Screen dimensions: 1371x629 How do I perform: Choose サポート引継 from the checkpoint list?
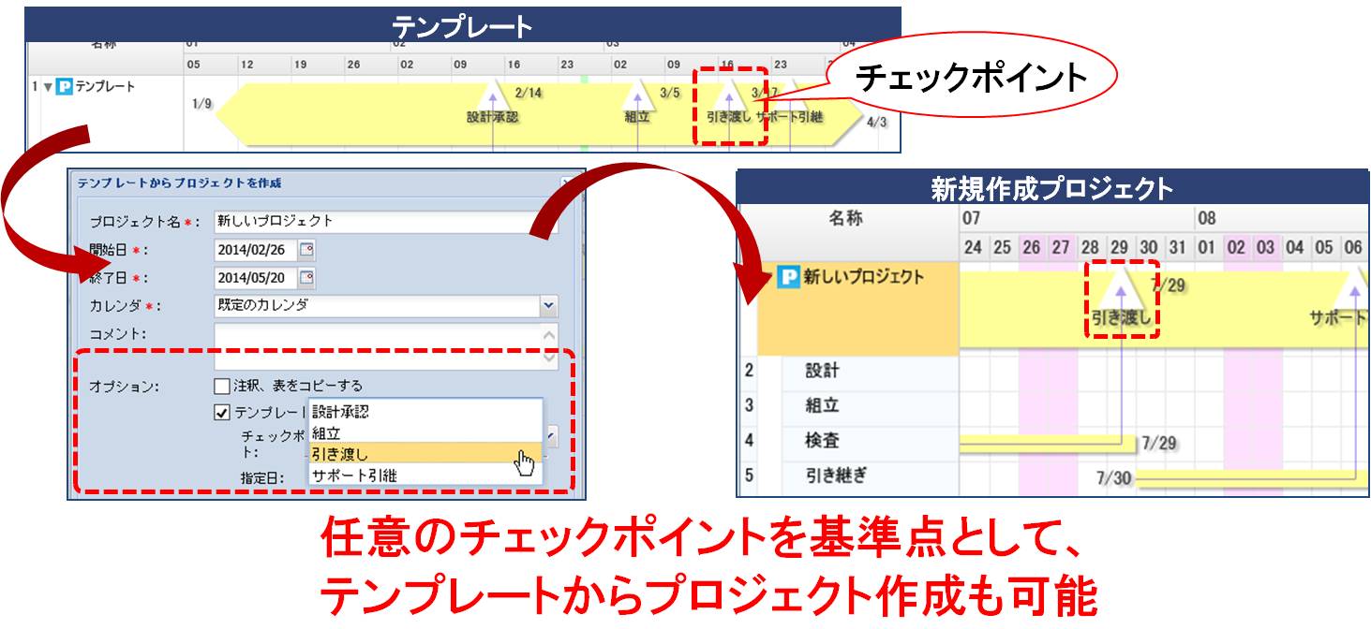(354, 475)
